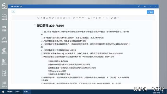Insert an unordered bullet list

click(x=58, y=18)
